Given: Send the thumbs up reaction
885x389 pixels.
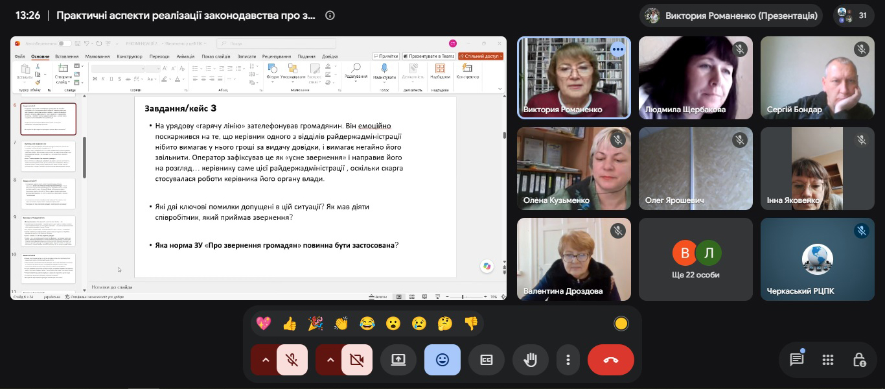Looking at the screenshot, I should pos(290,323).
